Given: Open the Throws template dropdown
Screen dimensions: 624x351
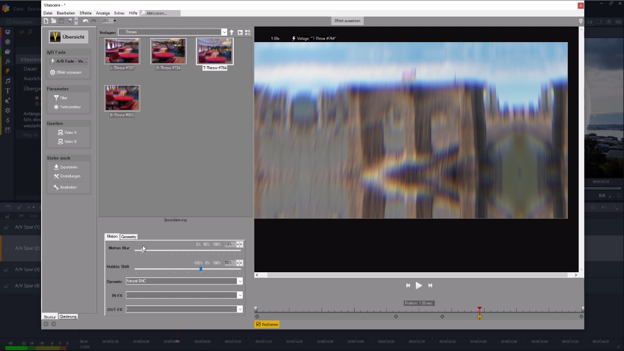Looking at the screenshot, I should (x=224, y=32).
